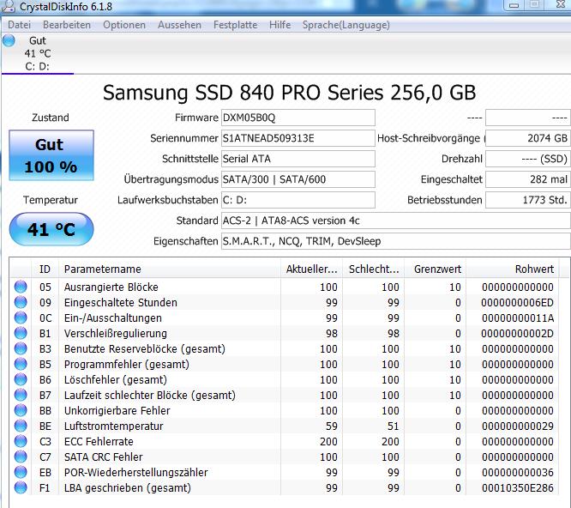Click the Samsung SSD 840 PRO Series title

click(289, 92)
